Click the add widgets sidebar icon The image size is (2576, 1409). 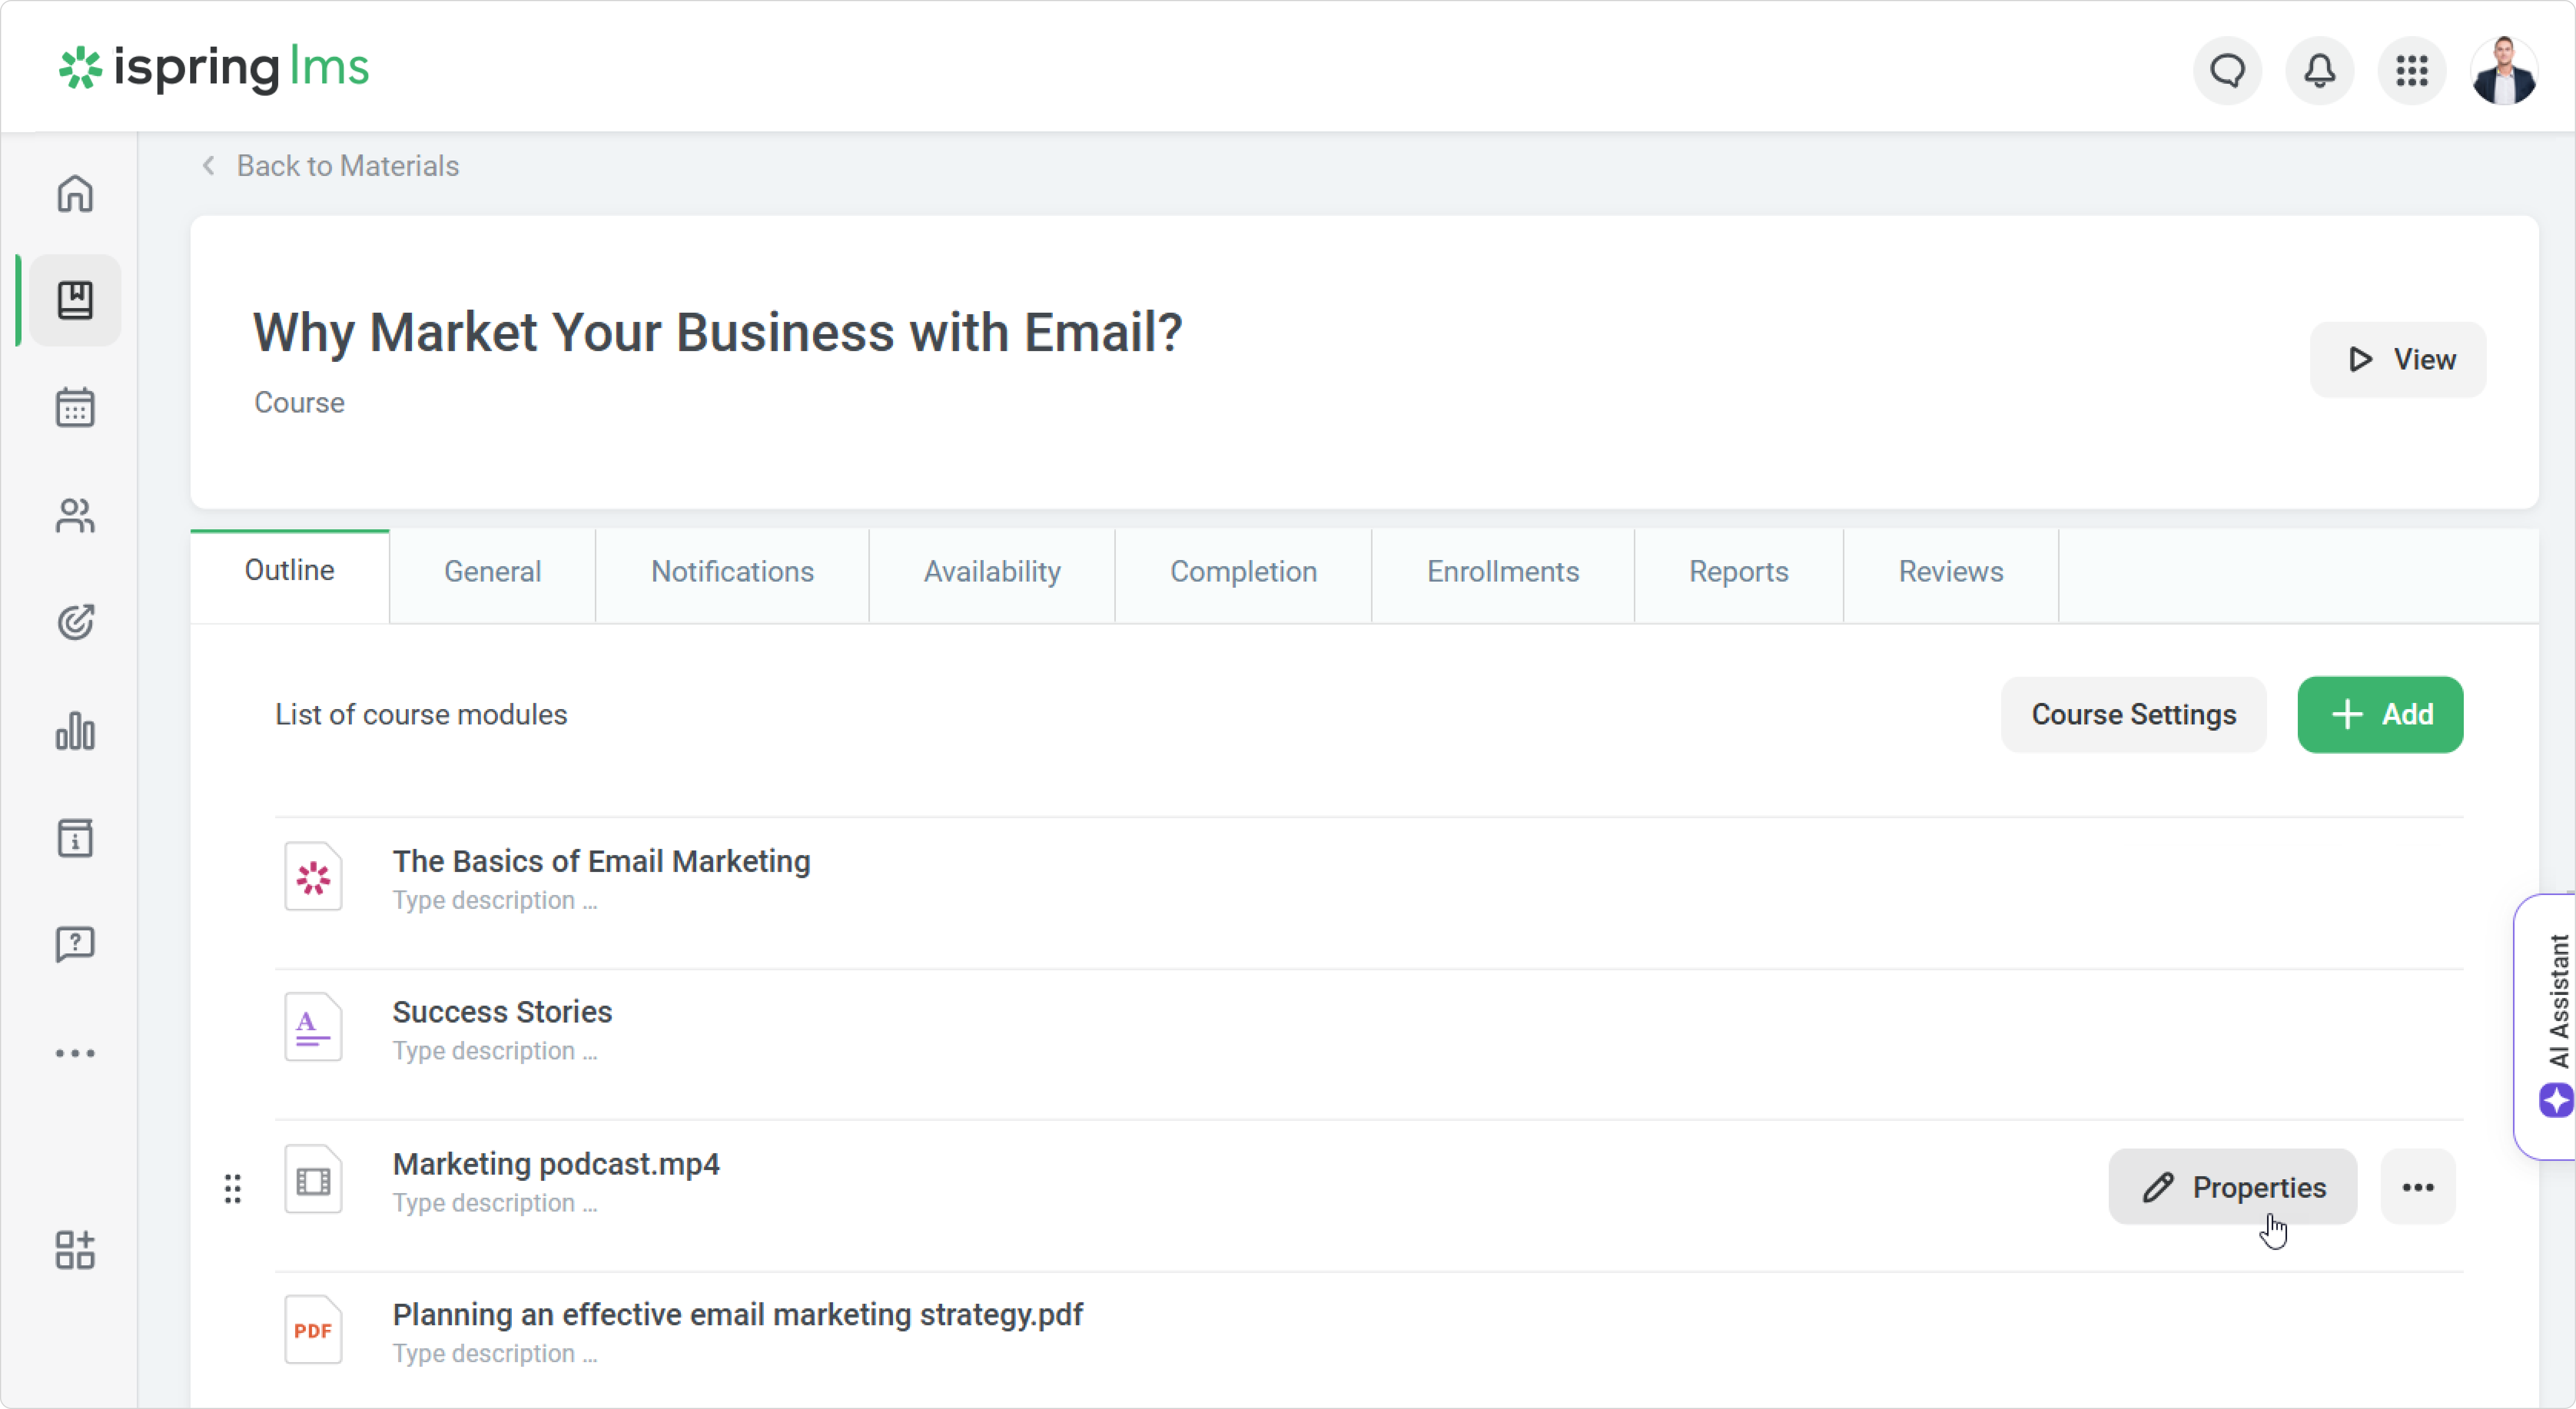(x=75, y=1250)
